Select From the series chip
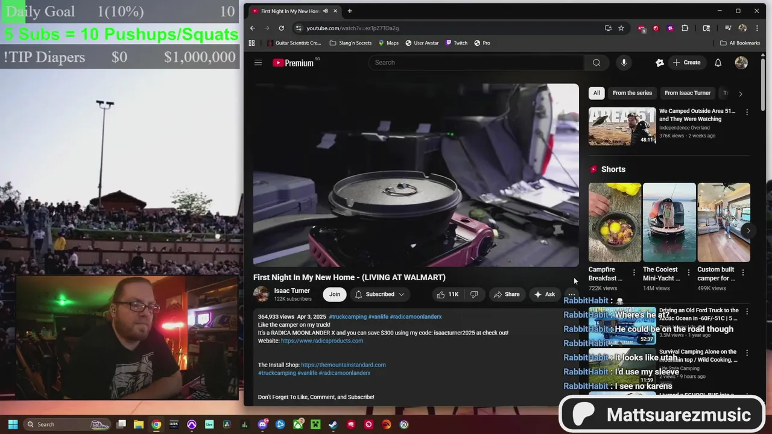Image resolution: width=772 pixels, height=434 pixels. pyautogui.click(x=632, y=93)
